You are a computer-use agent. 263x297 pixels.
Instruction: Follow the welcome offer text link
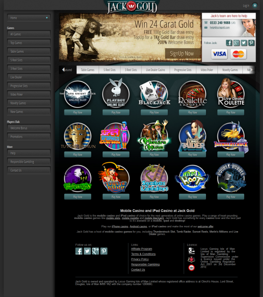coord(206,226)
